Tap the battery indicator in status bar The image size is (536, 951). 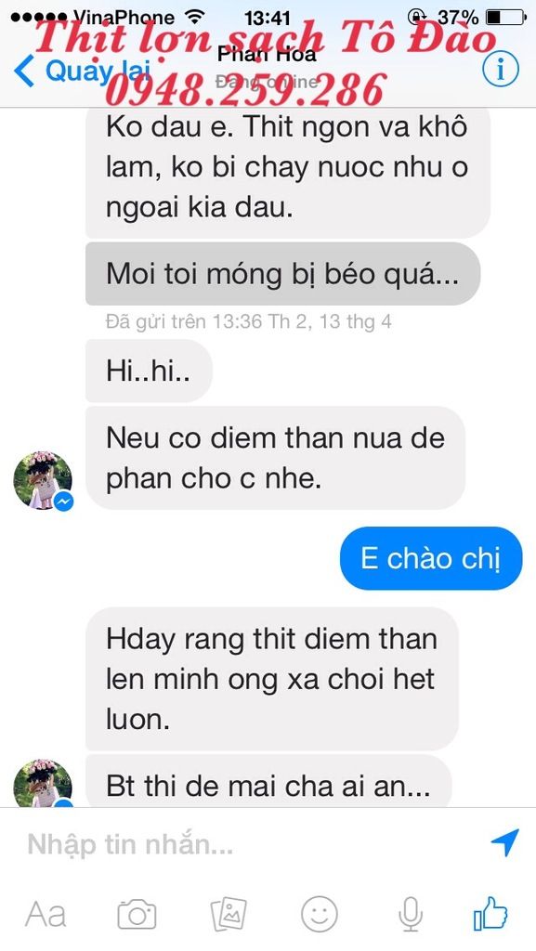click(505, 17)
